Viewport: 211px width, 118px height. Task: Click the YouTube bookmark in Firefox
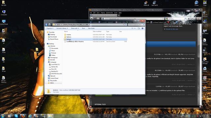click(x=171, y=22)
